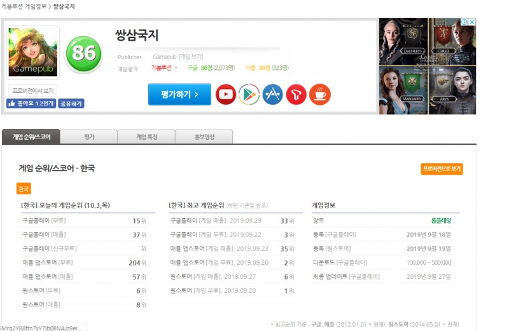The width and height of the screenshot is (509, 331).
Task: Switch to the 평가 tab
Action: 89,137
